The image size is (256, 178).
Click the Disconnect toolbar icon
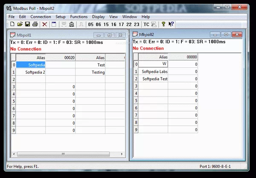click(72, 24)
